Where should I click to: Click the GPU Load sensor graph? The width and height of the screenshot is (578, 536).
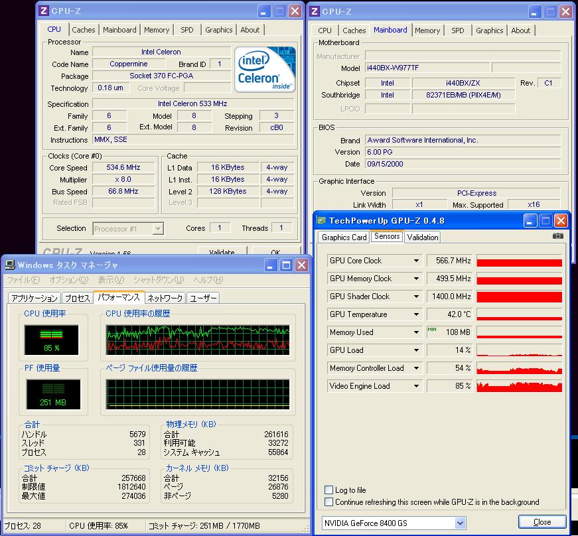click(x=519, y=350)
